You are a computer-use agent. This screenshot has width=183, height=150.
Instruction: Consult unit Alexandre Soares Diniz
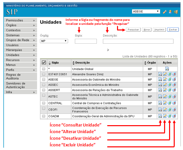pyautogui.click(x=160, y=74)
